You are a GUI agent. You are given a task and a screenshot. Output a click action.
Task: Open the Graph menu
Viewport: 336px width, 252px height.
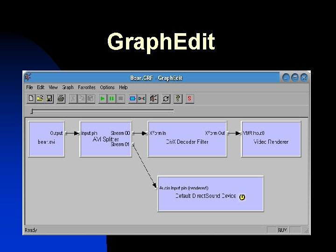click(68, 87)
